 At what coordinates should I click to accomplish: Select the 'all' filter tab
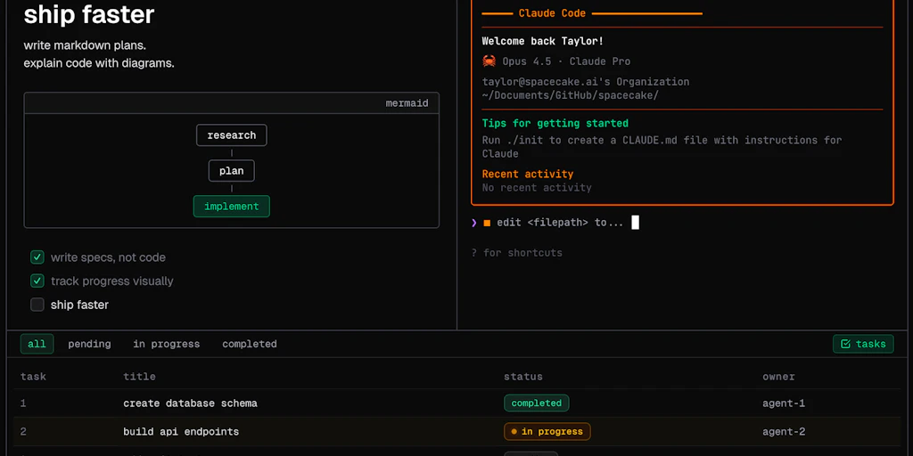pos(37,345)
